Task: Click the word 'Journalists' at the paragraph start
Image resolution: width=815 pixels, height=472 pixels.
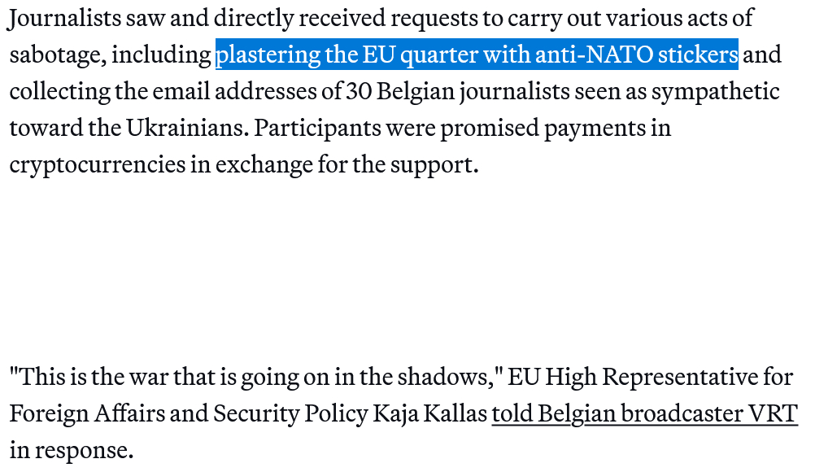Action: pyautogui.click(x=65, y=18)
